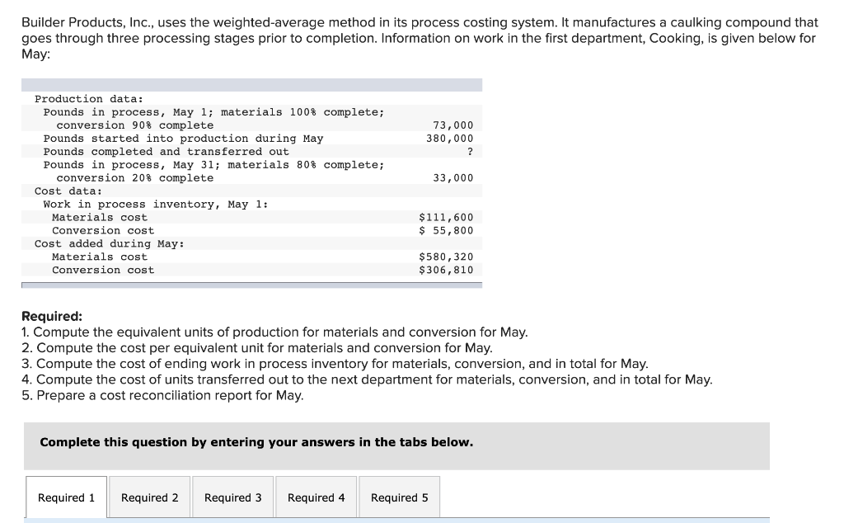This screenshot has width=844, height=523.
Task: Select the Required 3 tab
Action: point(232,497)
